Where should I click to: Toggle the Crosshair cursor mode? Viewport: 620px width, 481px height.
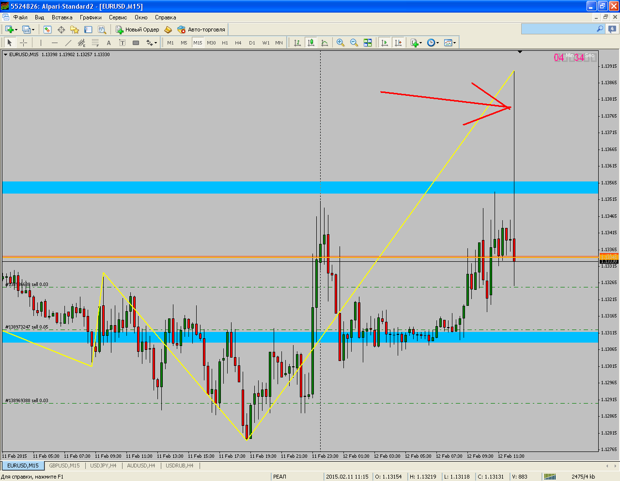point(23,43)
